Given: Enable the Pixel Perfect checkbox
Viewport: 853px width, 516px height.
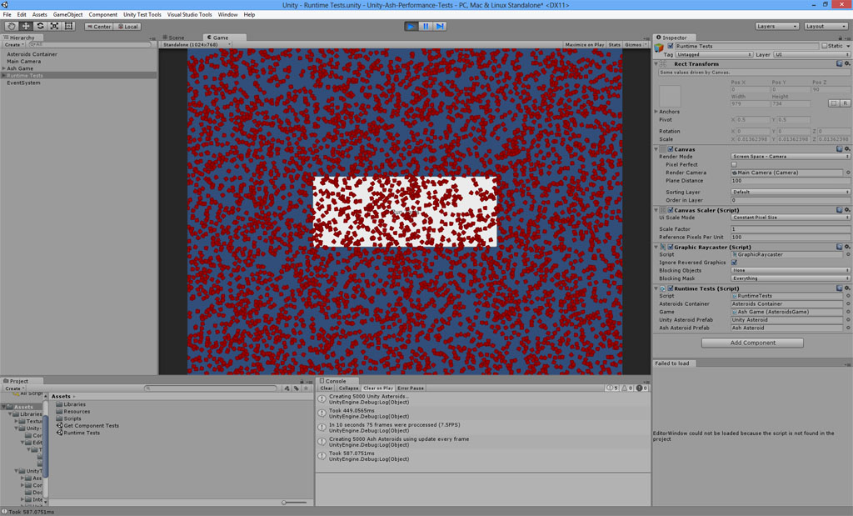Looking at the screenshot, I should (734, 164).
